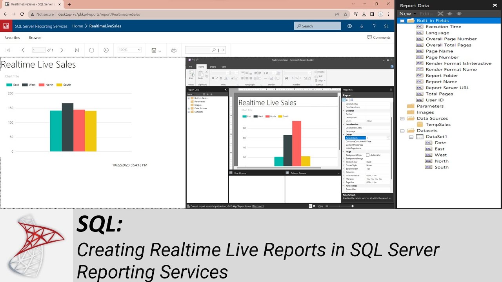
Task: Run the report in Report Builder
Action: (x=191, y=76)
